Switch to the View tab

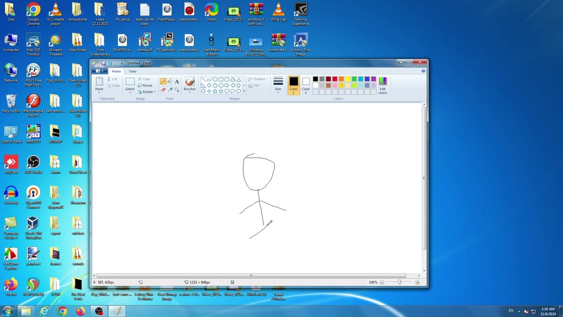pos(132,71)
